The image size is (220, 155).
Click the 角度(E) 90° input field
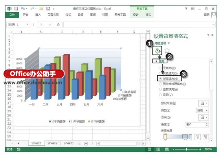click(x=195, y=124)
